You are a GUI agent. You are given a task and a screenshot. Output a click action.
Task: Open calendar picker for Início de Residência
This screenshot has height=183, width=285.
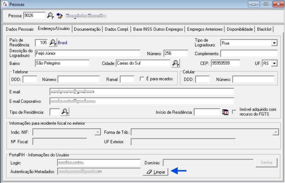pyautogui.click(x=225, y=112)
